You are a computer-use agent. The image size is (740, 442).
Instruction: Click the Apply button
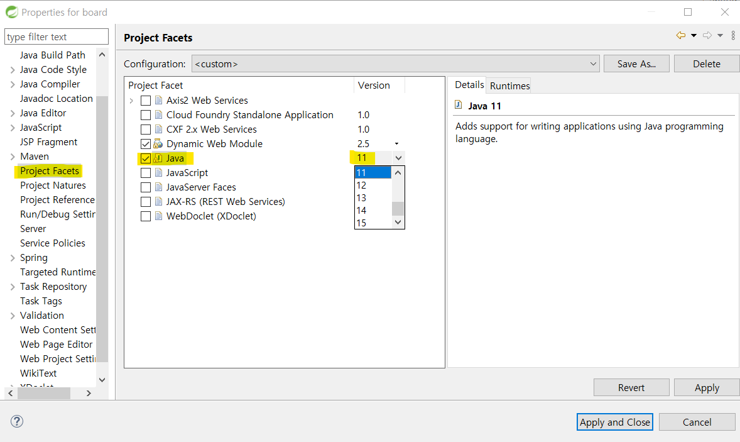pos(707,388)
